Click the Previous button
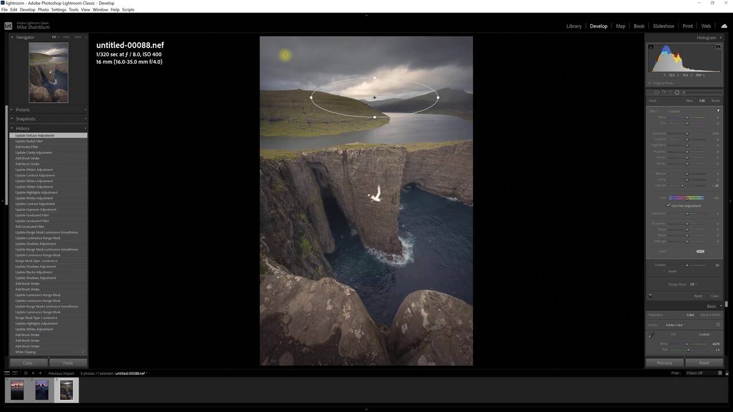 [x=664, y=363]
